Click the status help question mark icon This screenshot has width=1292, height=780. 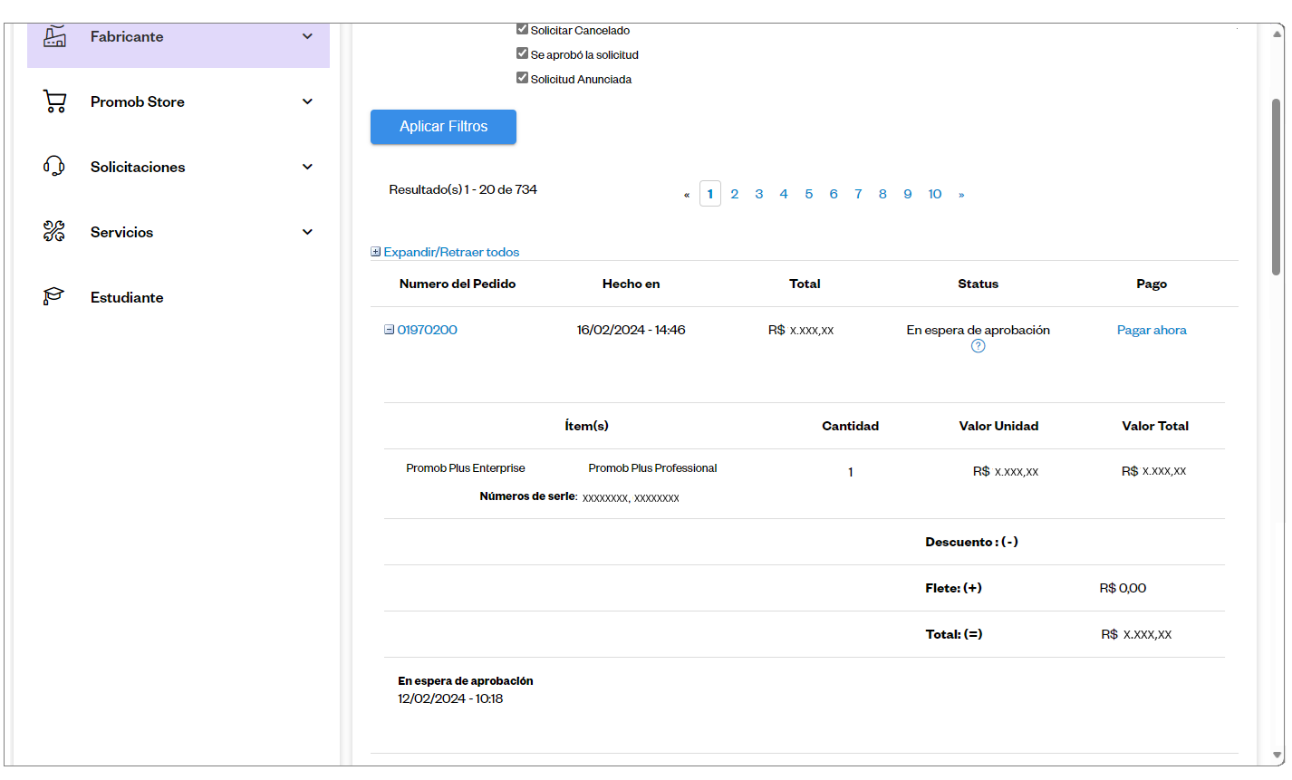(x=978, y=346)
